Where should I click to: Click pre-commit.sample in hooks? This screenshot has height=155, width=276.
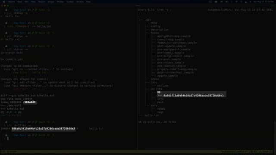[x=171, y=53]
